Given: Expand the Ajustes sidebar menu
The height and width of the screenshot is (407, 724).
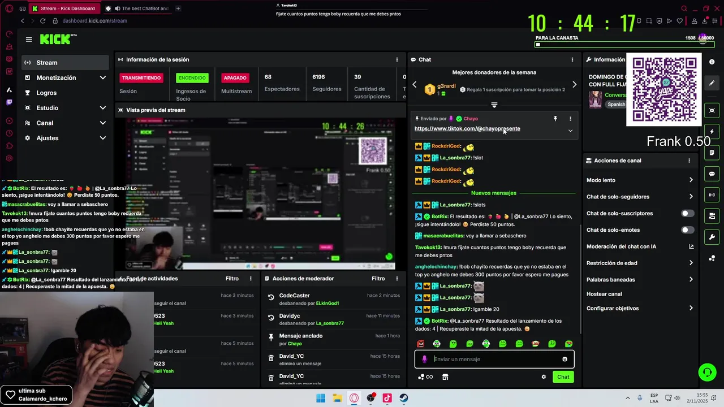Looking at the screenshot, I should point(65,138).
